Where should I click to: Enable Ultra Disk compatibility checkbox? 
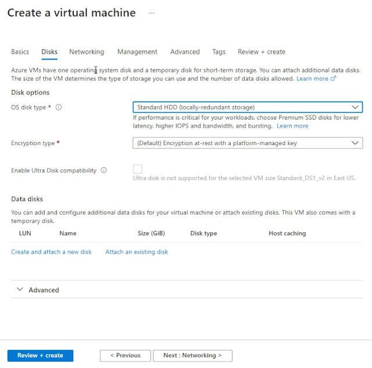[138, 169]
